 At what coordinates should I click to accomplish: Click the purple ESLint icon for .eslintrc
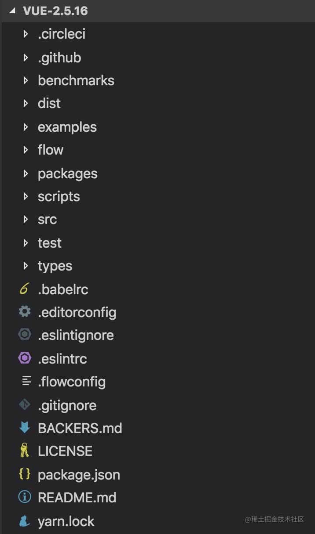25,358
